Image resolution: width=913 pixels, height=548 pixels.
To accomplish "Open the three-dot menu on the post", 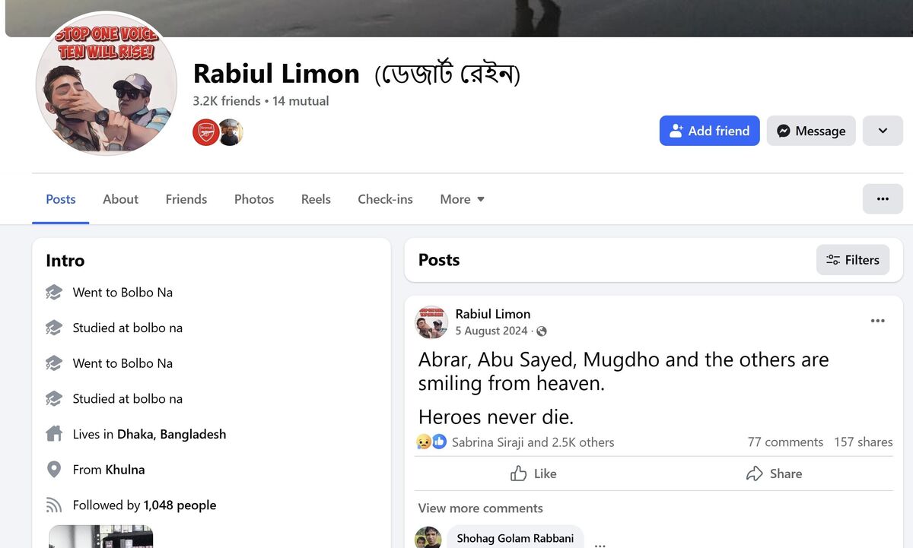I will pos(877,321).
